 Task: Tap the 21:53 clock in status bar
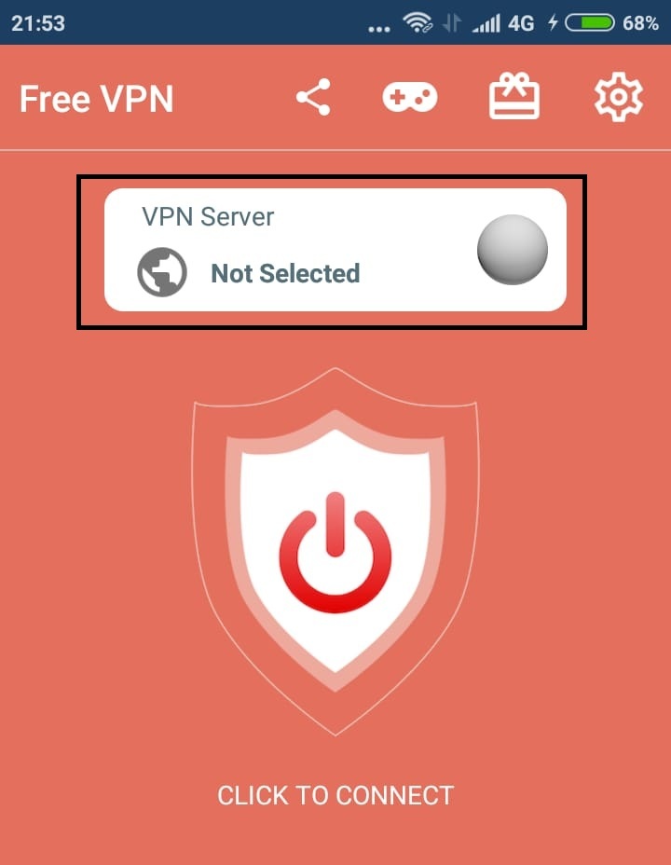point(38,23)
